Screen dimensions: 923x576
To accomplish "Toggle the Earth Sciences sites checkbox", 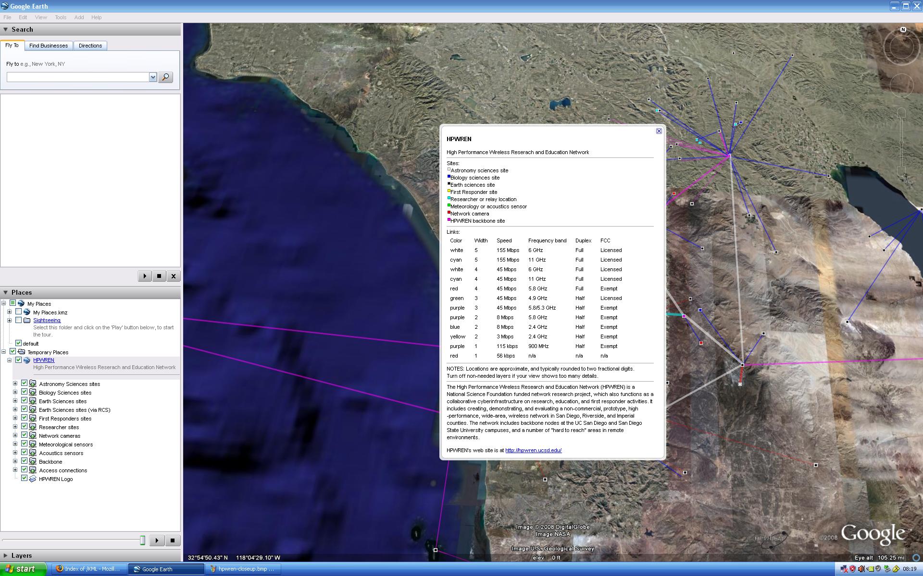I will 24,401.
